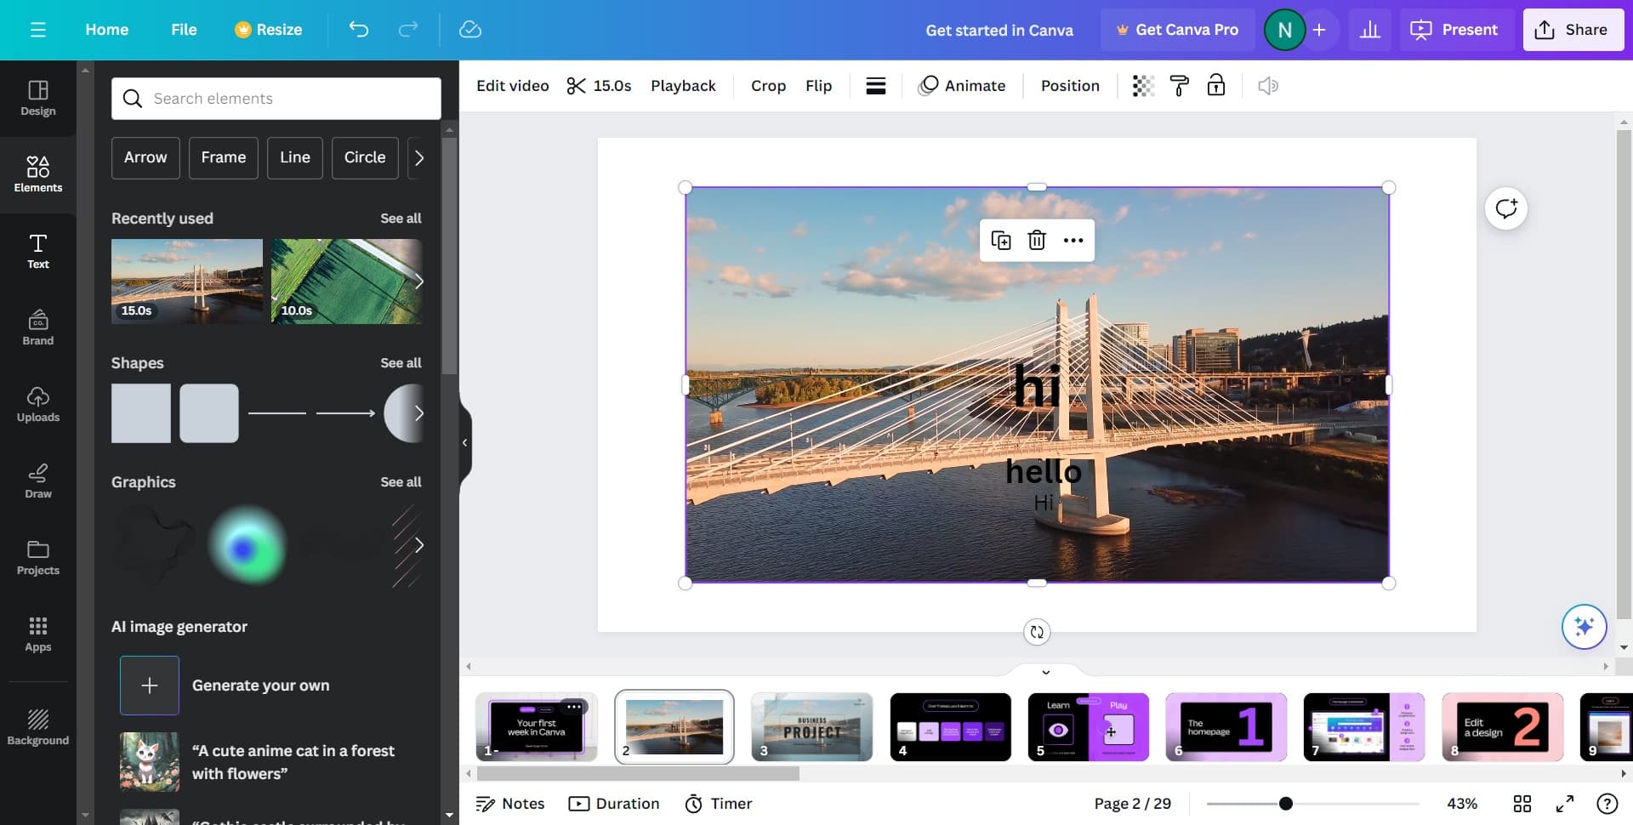Click the copy style paint roller icon
The height and width of the screenshot is (825, 1633).
click(x=1180, y=86)
